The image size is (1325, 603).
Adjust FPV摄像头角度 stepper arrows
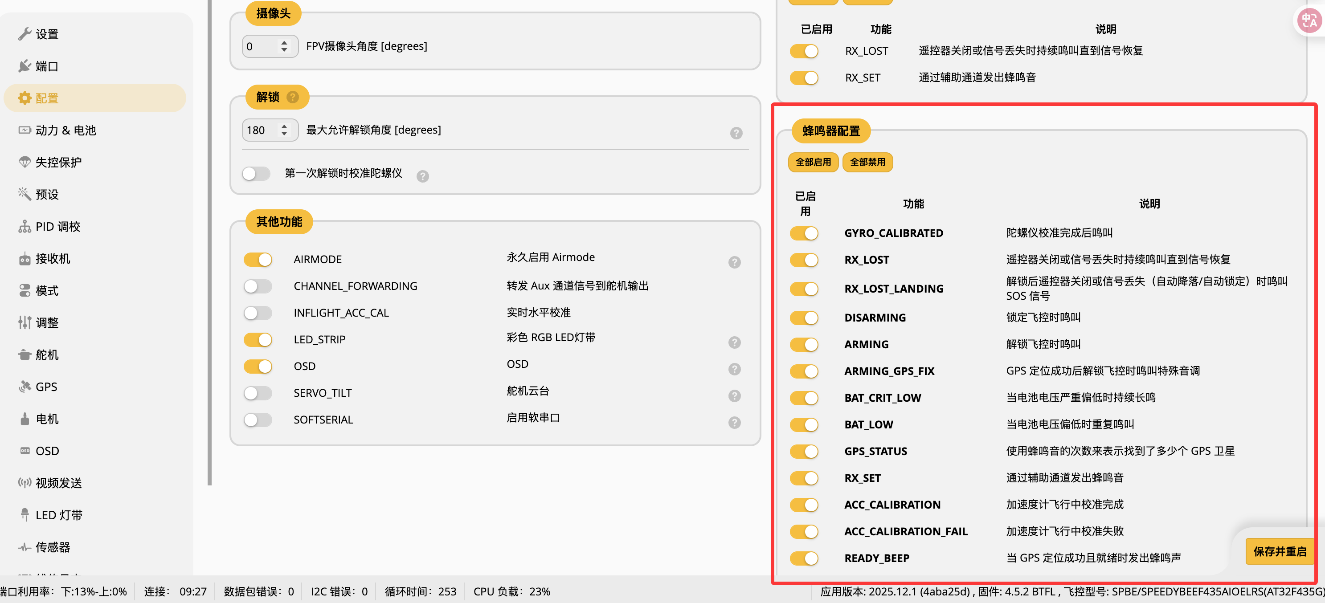284,46
